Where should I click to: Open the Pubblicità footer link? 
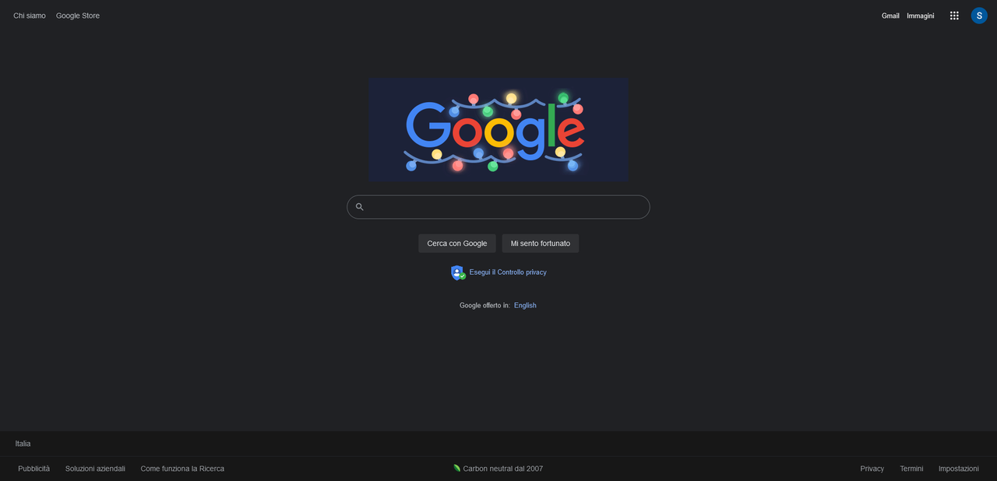click(x=34, y=469)
